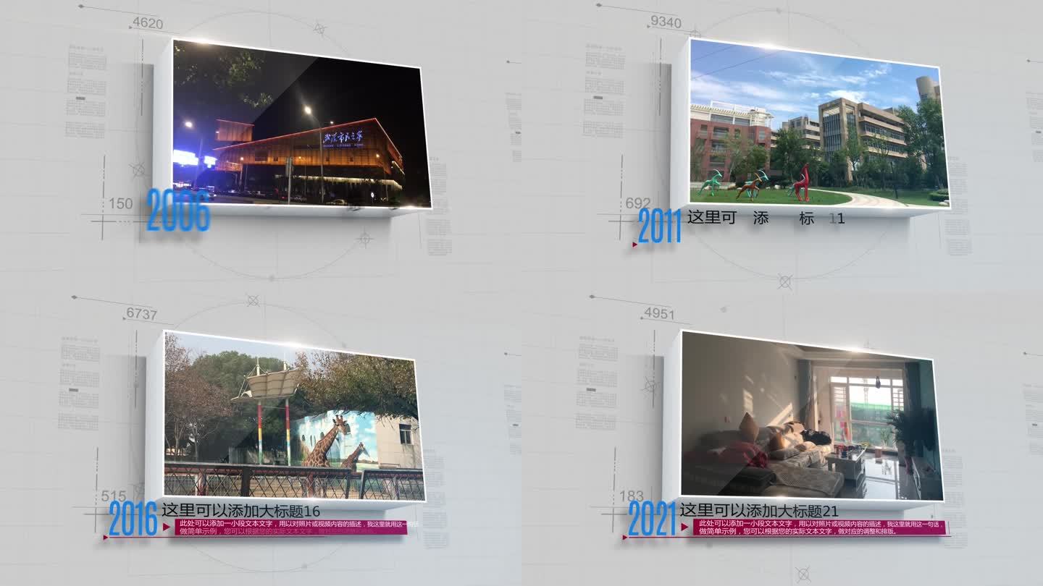Open the night building photo above 2006
Image resolution: width=1043 pixels, height=586 pixels.
(x=301, y=124)
